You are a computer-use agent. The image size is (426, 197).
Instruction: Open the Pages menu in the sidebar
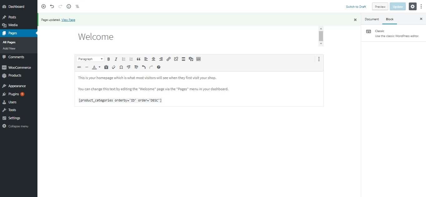tap(12, 33)
